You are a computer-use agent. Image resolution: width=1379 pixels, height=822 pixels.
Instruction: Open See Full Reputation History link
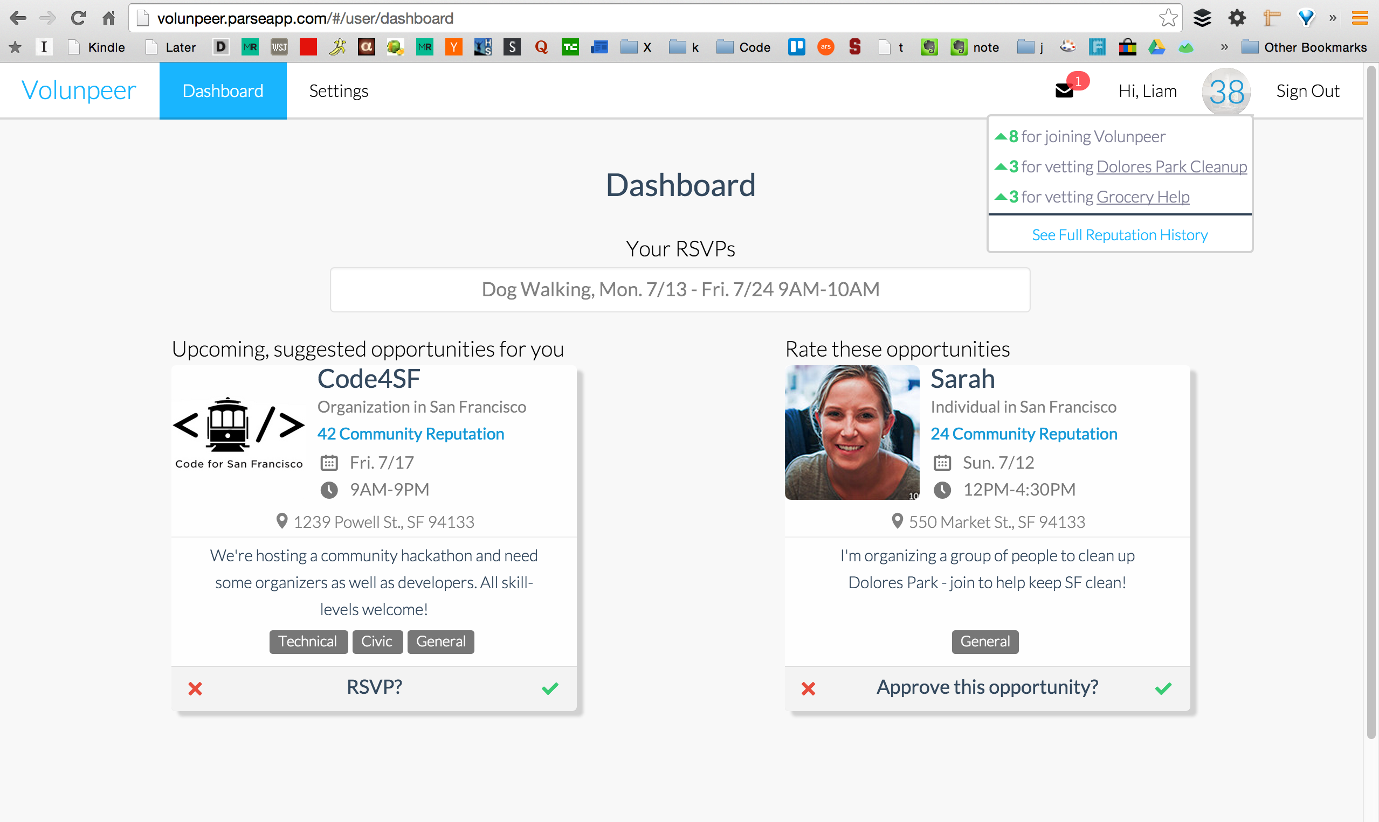pos(1120,235)
